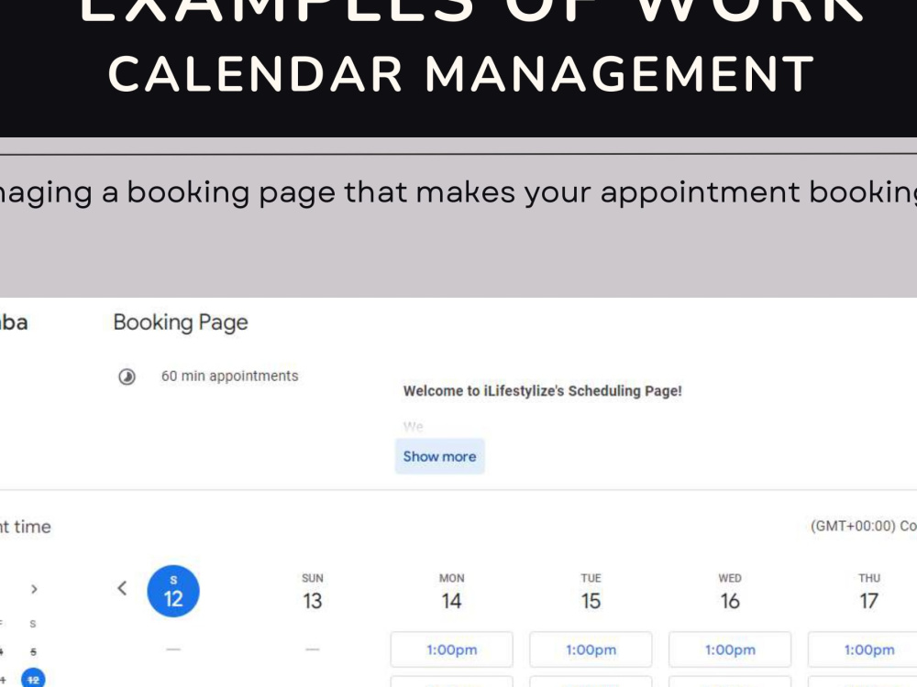Advance mini calendar with right chevron
The width and height of the screenshot is (917, 687).
coord(34,589)
